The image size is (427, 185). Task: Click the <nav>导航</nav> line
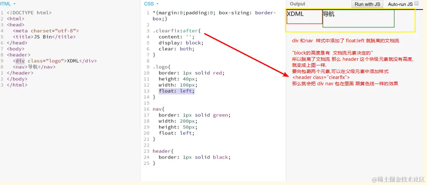coord(34,67)
